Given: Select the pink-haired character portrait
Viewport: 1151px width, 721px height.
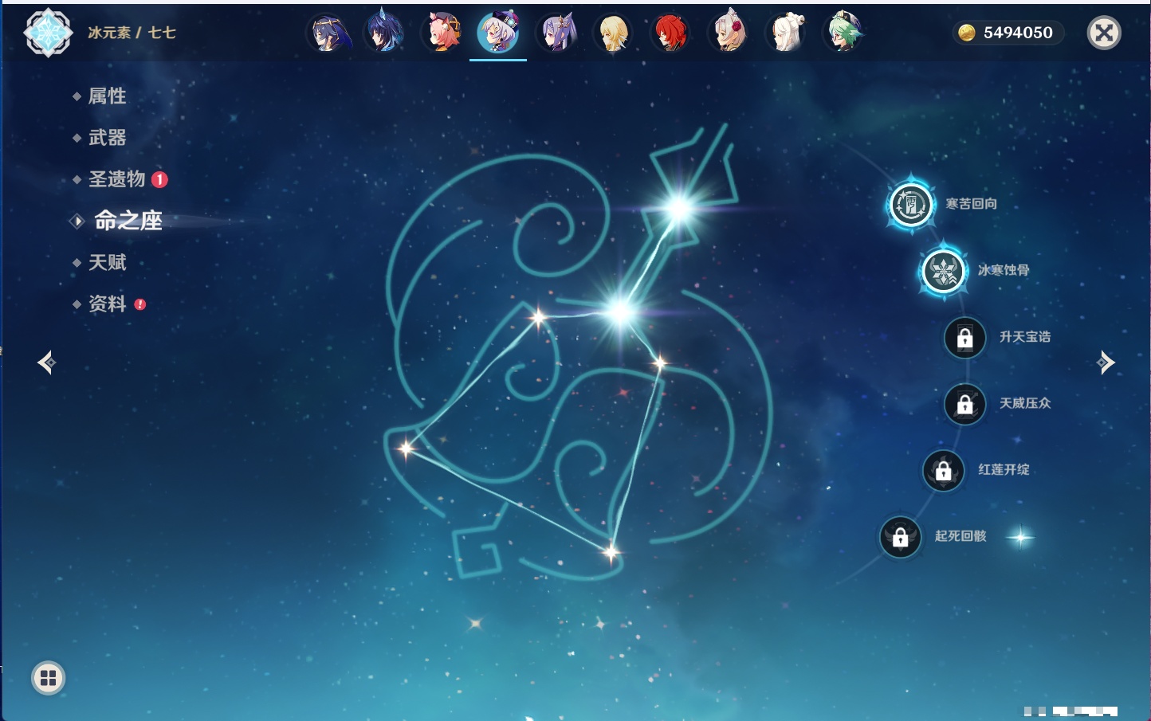Looking at the screenshot, I should (x=441, y=33).
